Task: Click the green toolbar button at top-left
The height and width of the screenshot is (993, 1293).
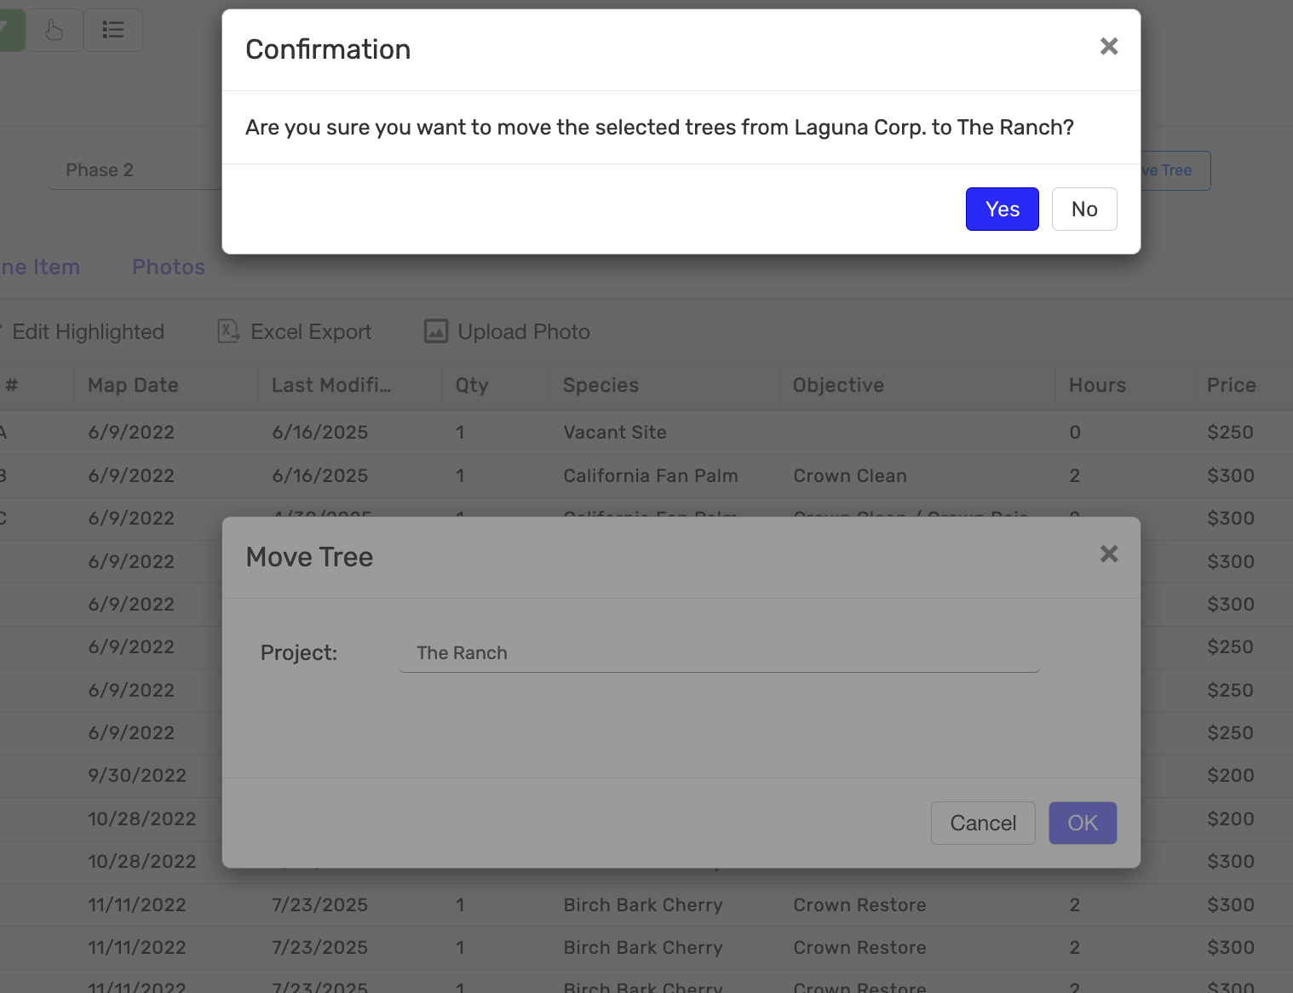Action: (x=9, y=31)
